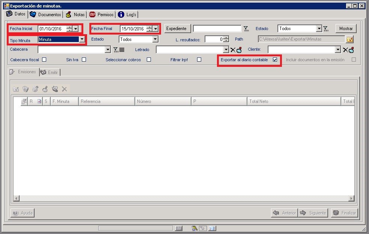Click the filter icon next to Cabecera dropdown

(116, 50)
